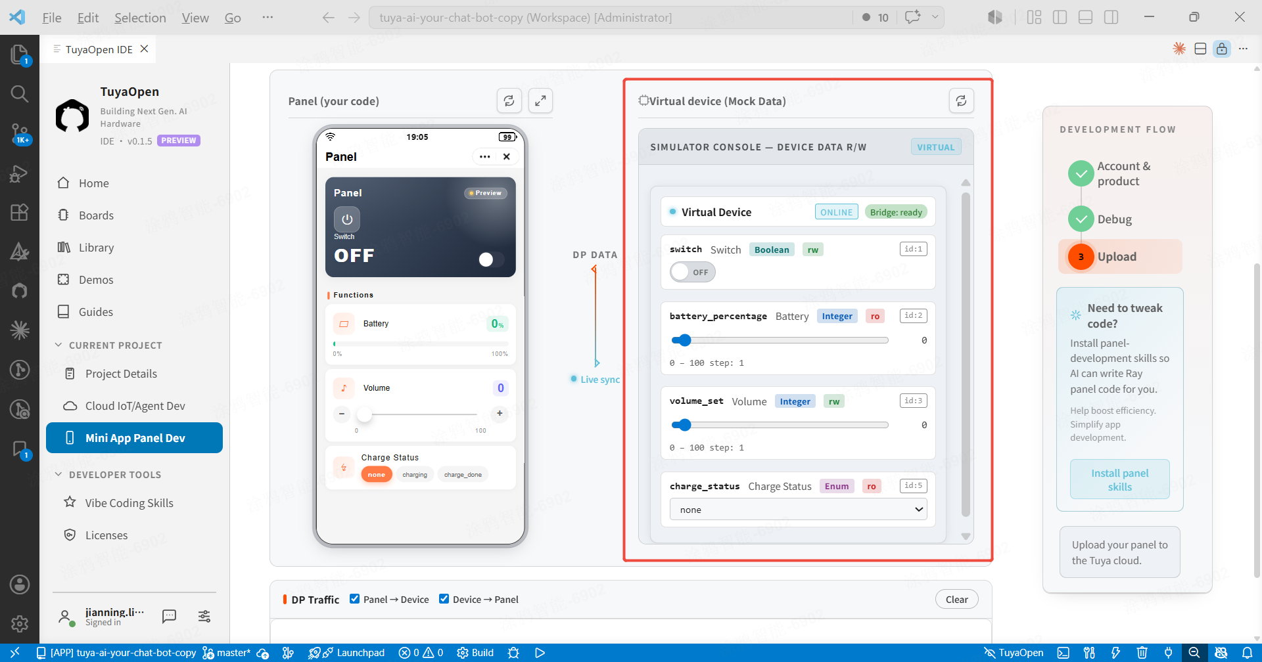The image size is (1262, 662).
Task: Open the File menu
Action: tap(52, 18)
